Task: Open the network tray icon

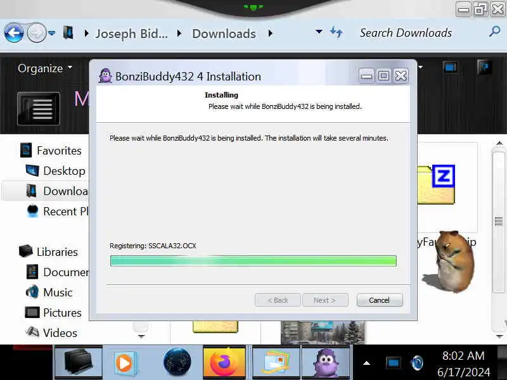Action: pyautogui.click(x=393, y=363)
